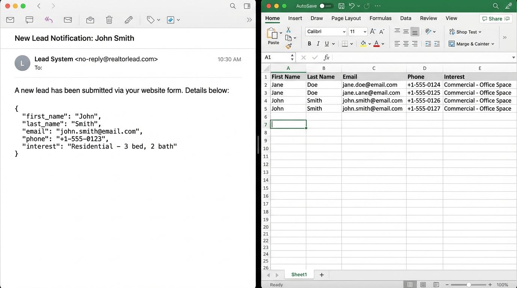Viewport: 517px width, 288px height.
Task: Click the Share button in Excel
Action: pos(496,19)
